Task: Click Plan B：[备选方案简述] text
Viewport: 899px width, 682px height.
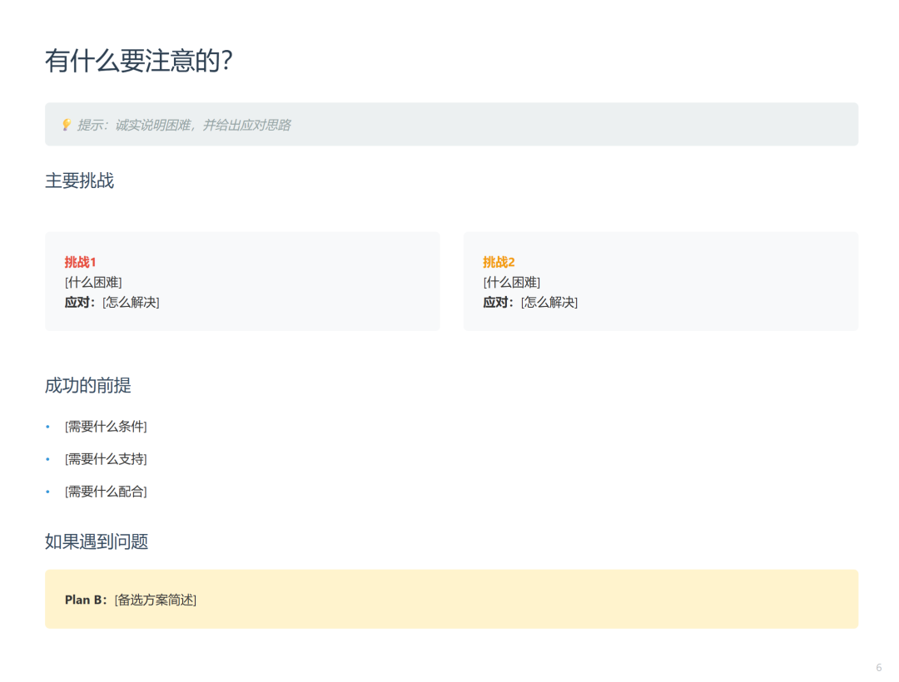Action: pyautogui.click(x=131, y=600)
